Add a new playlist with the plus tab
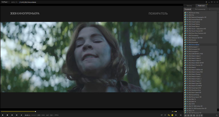219x117 pixels. pos(210,9)
